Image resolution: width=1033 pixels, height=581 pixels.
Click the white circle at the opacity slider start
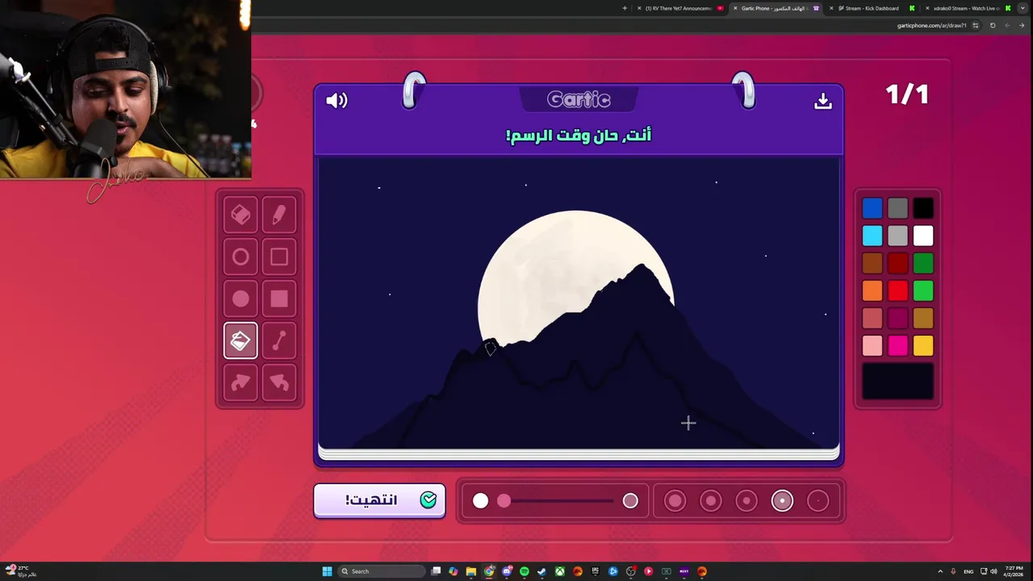tap(480, 501)
